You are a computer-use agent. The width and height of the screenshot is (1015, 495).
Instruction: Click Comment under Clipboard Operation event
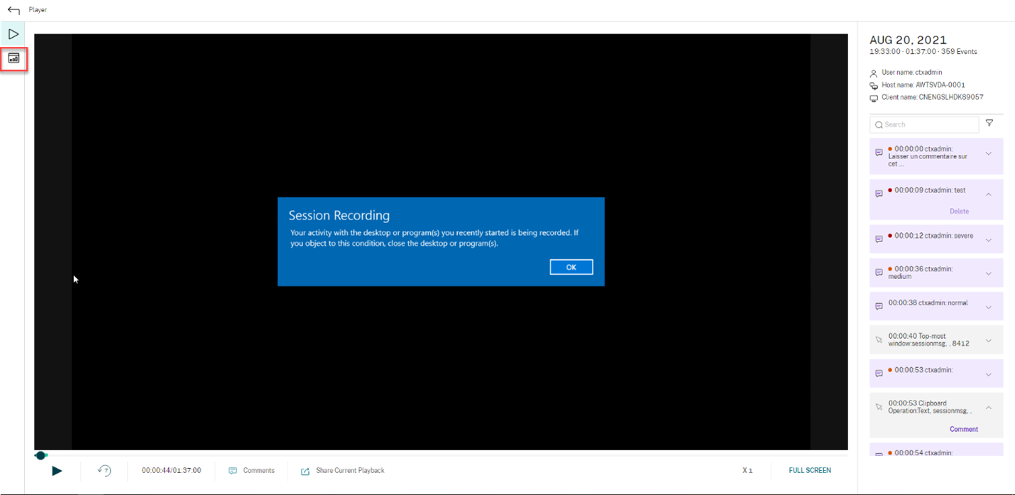pos(963,429)
